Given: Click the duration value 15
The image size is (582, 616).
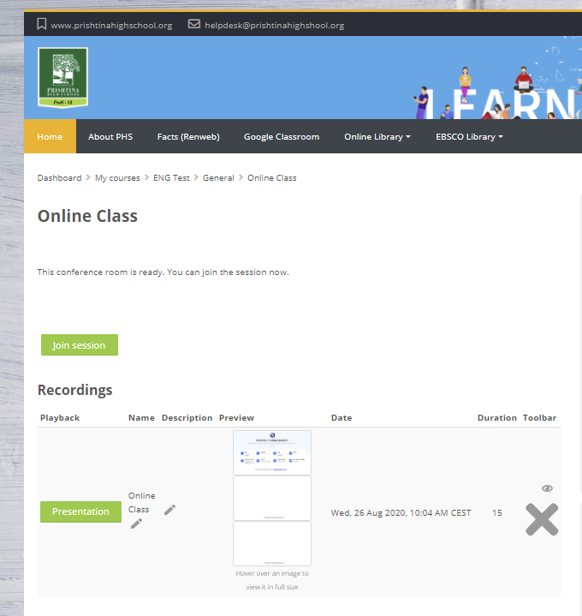Looking at the screenshot, I should click(x=496, y=512).
